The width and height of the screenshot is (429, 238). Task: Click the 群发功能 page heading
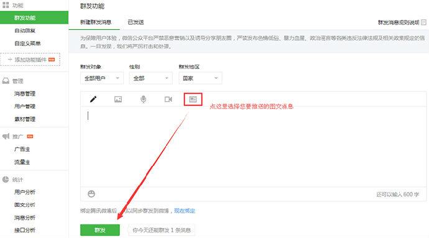92,6
